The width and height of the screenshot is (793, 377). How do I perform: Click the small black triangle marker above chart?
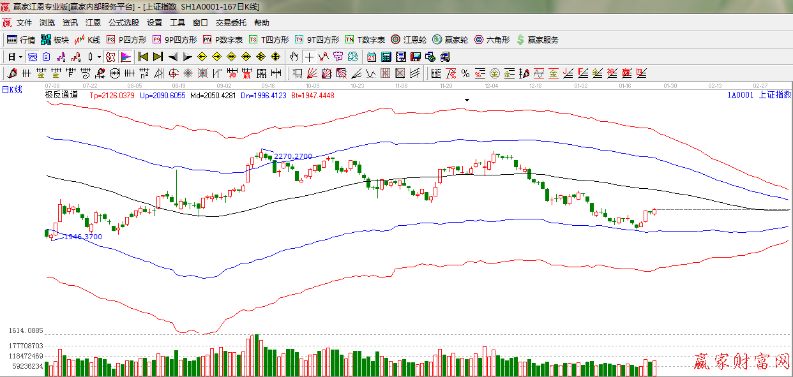(467, 100)
